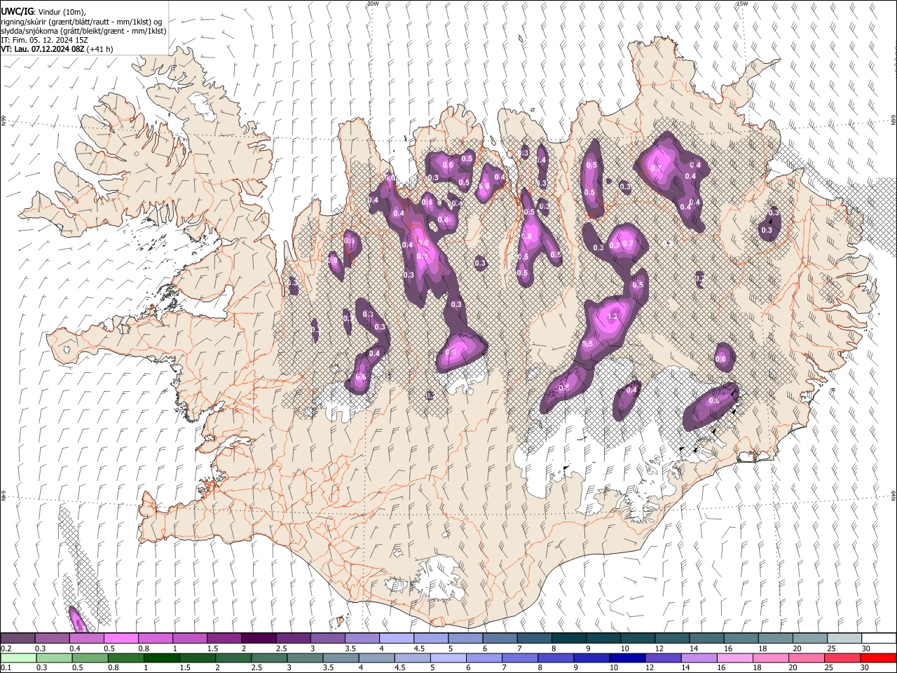
Task: Click the violet lower swatch between 14 and 16
Action: coord(698,658)
